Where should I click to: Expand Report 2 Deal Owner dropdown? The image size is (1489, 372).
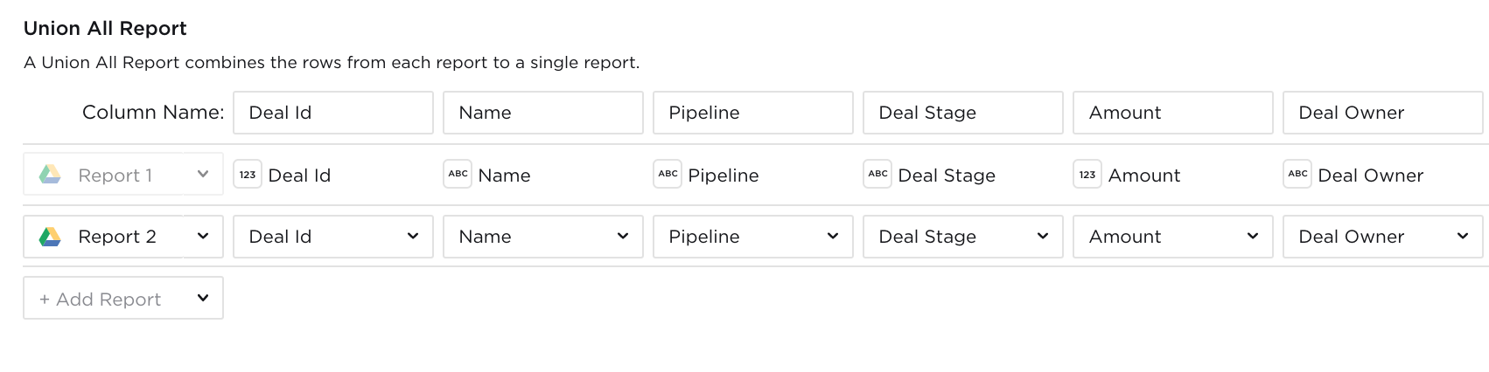click(x=1383, y=237)
